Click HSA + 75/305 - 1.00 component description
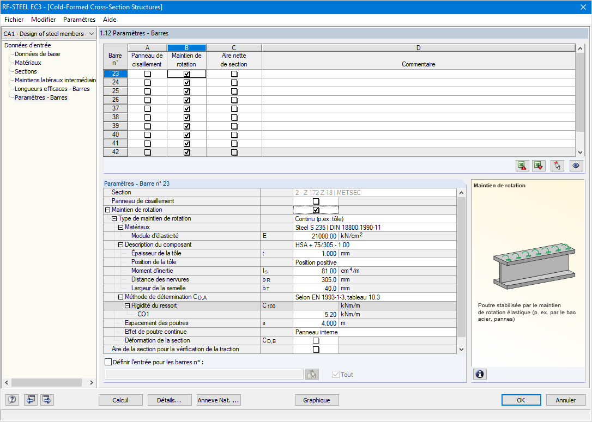Image resolution: width=592 pixels, height=422 pixels. pos(374,244)
